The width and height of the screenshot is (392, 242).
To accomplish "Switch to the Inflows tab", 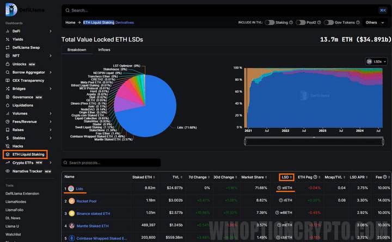I will 104,50.
